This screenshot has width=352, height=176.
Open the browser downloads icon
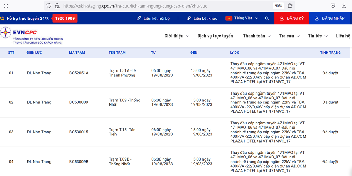tap(344, 6)
